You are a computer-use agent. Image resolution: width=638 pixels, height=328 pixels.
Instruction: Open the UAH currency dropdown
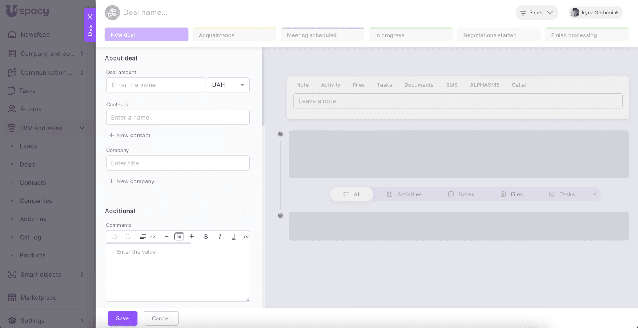pyautogui.click(x=228, y=85)
